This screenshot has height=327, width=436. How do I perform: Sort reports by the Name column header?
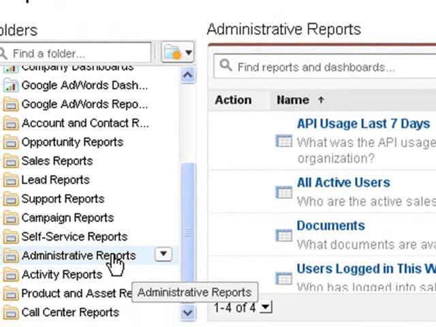(293, 100)
